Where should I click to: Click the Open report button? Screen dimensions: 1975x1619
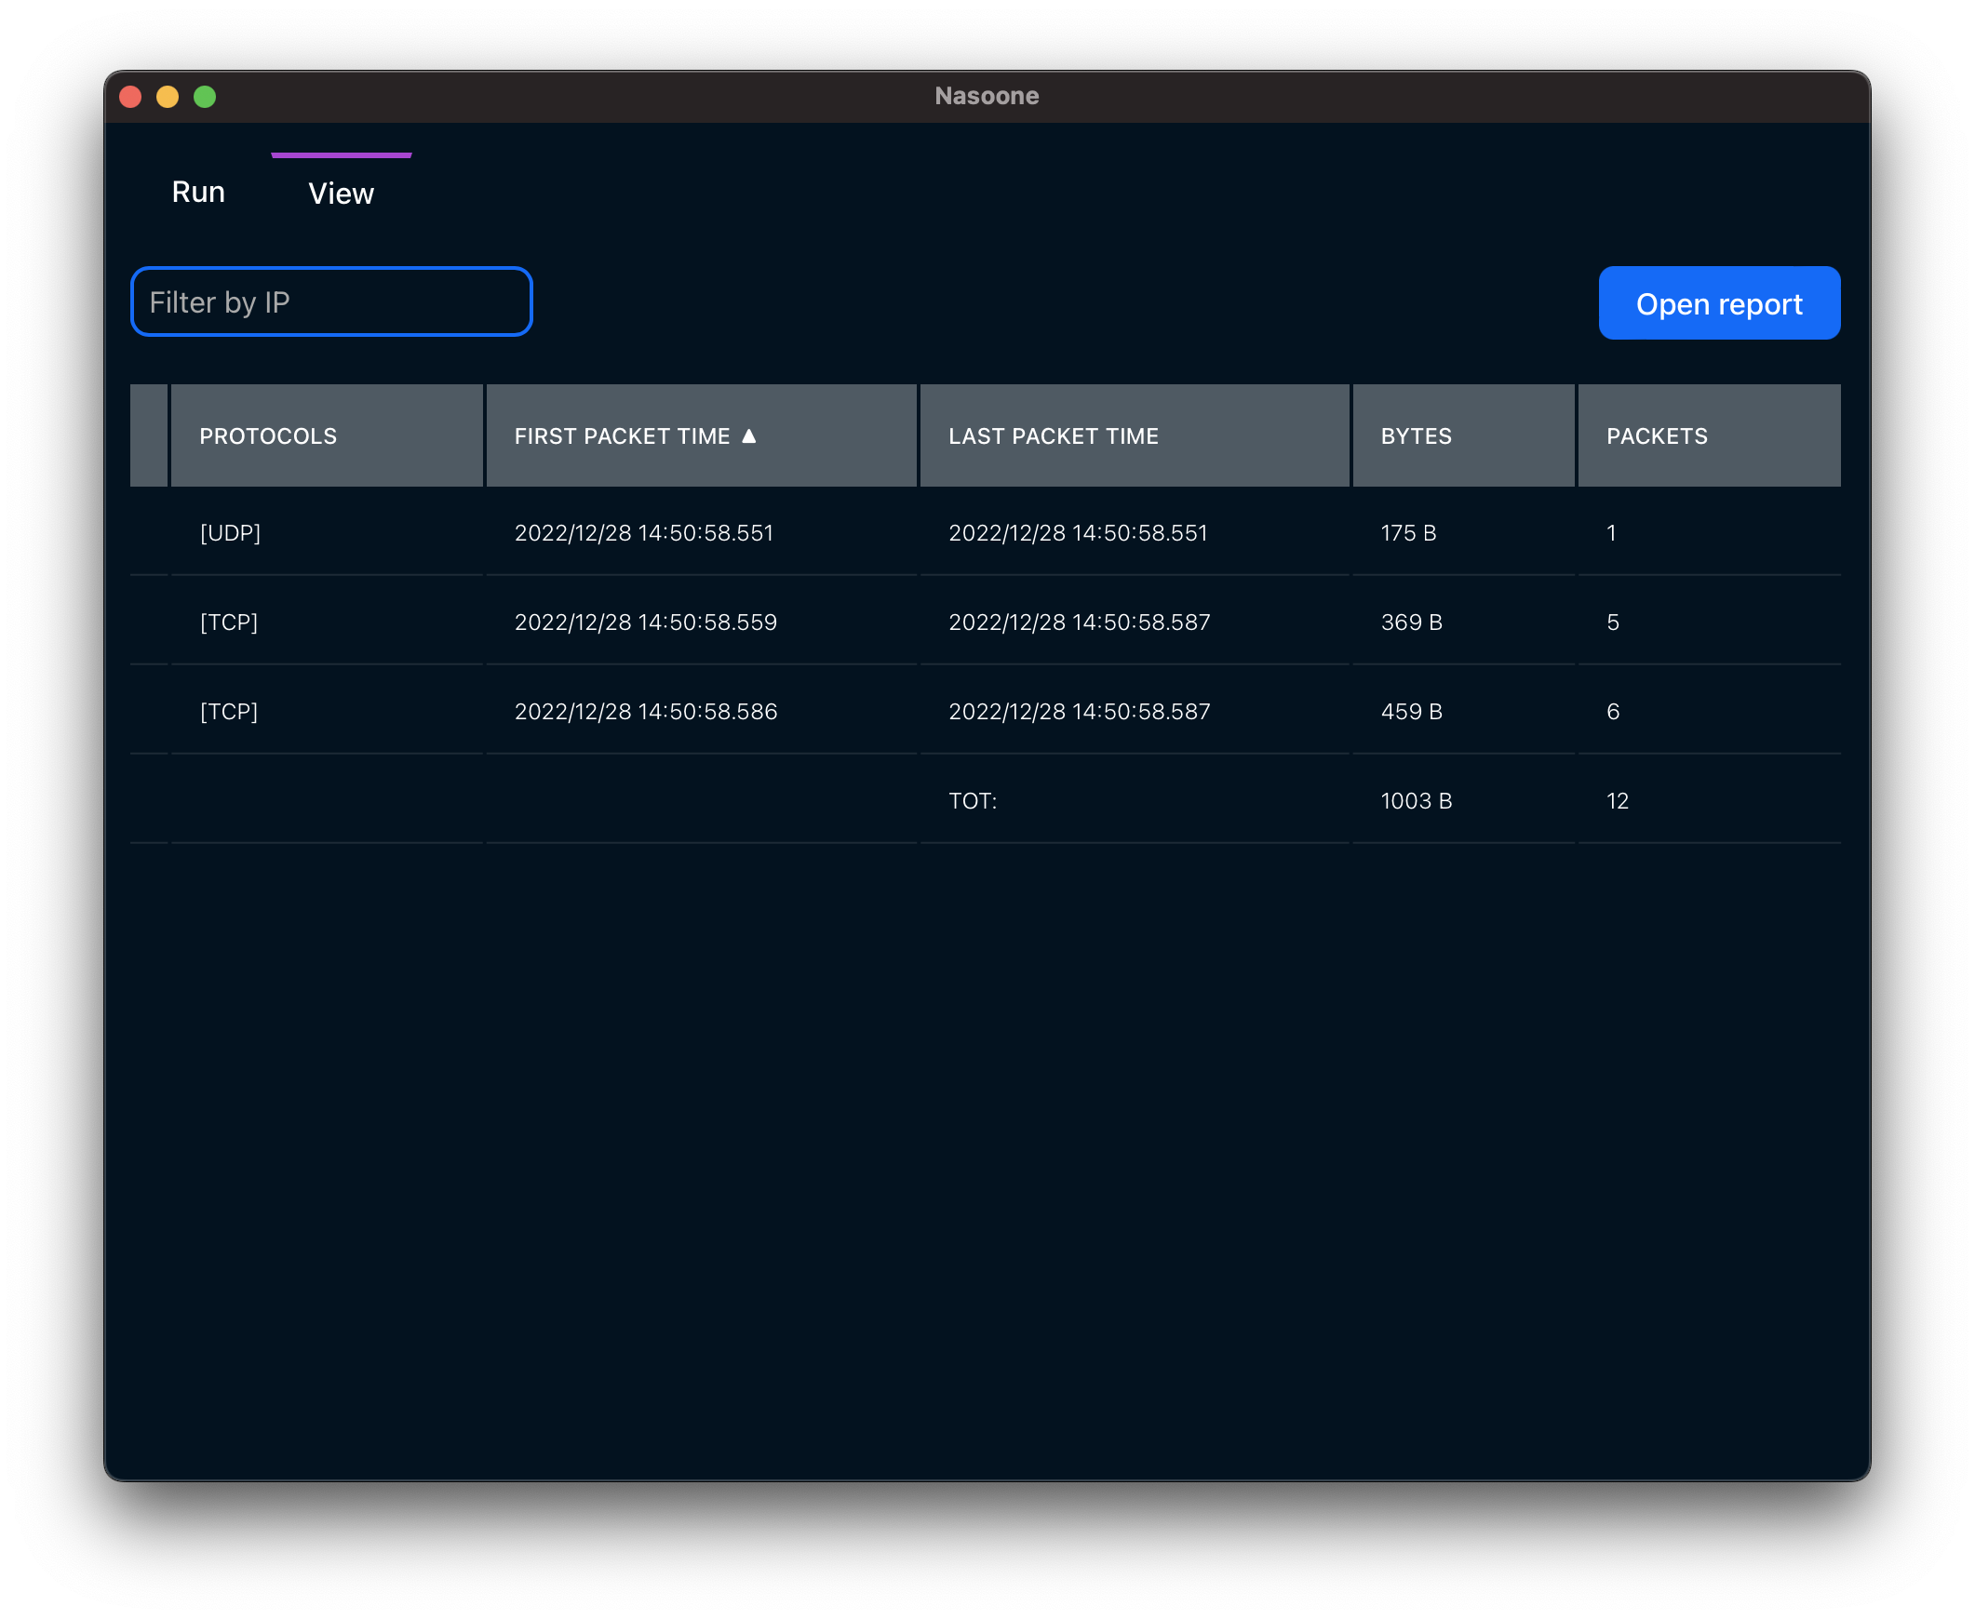[1717, 304]
